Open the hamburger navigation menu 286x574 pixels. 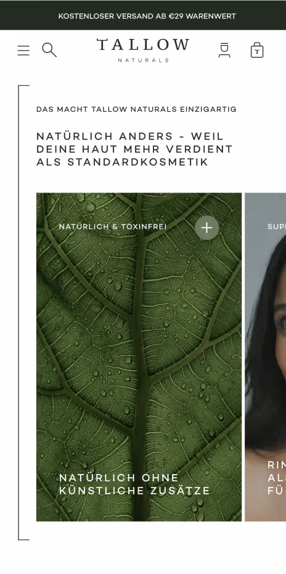(x=23, y=50)
